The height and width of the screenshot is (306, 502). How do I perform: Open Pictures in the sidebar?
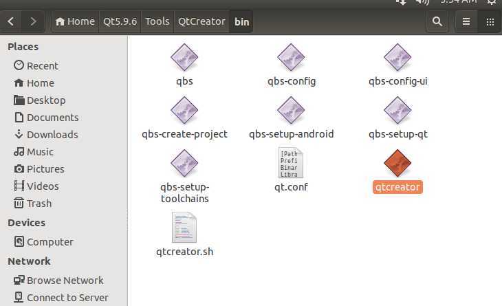coord(39,168)
